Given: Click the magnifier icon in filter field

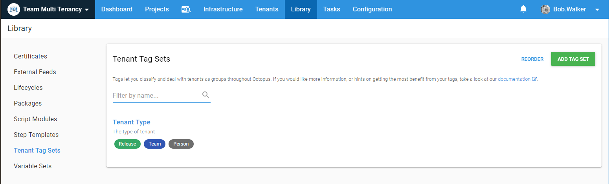Looking at the screenshot, I should 205,95.
